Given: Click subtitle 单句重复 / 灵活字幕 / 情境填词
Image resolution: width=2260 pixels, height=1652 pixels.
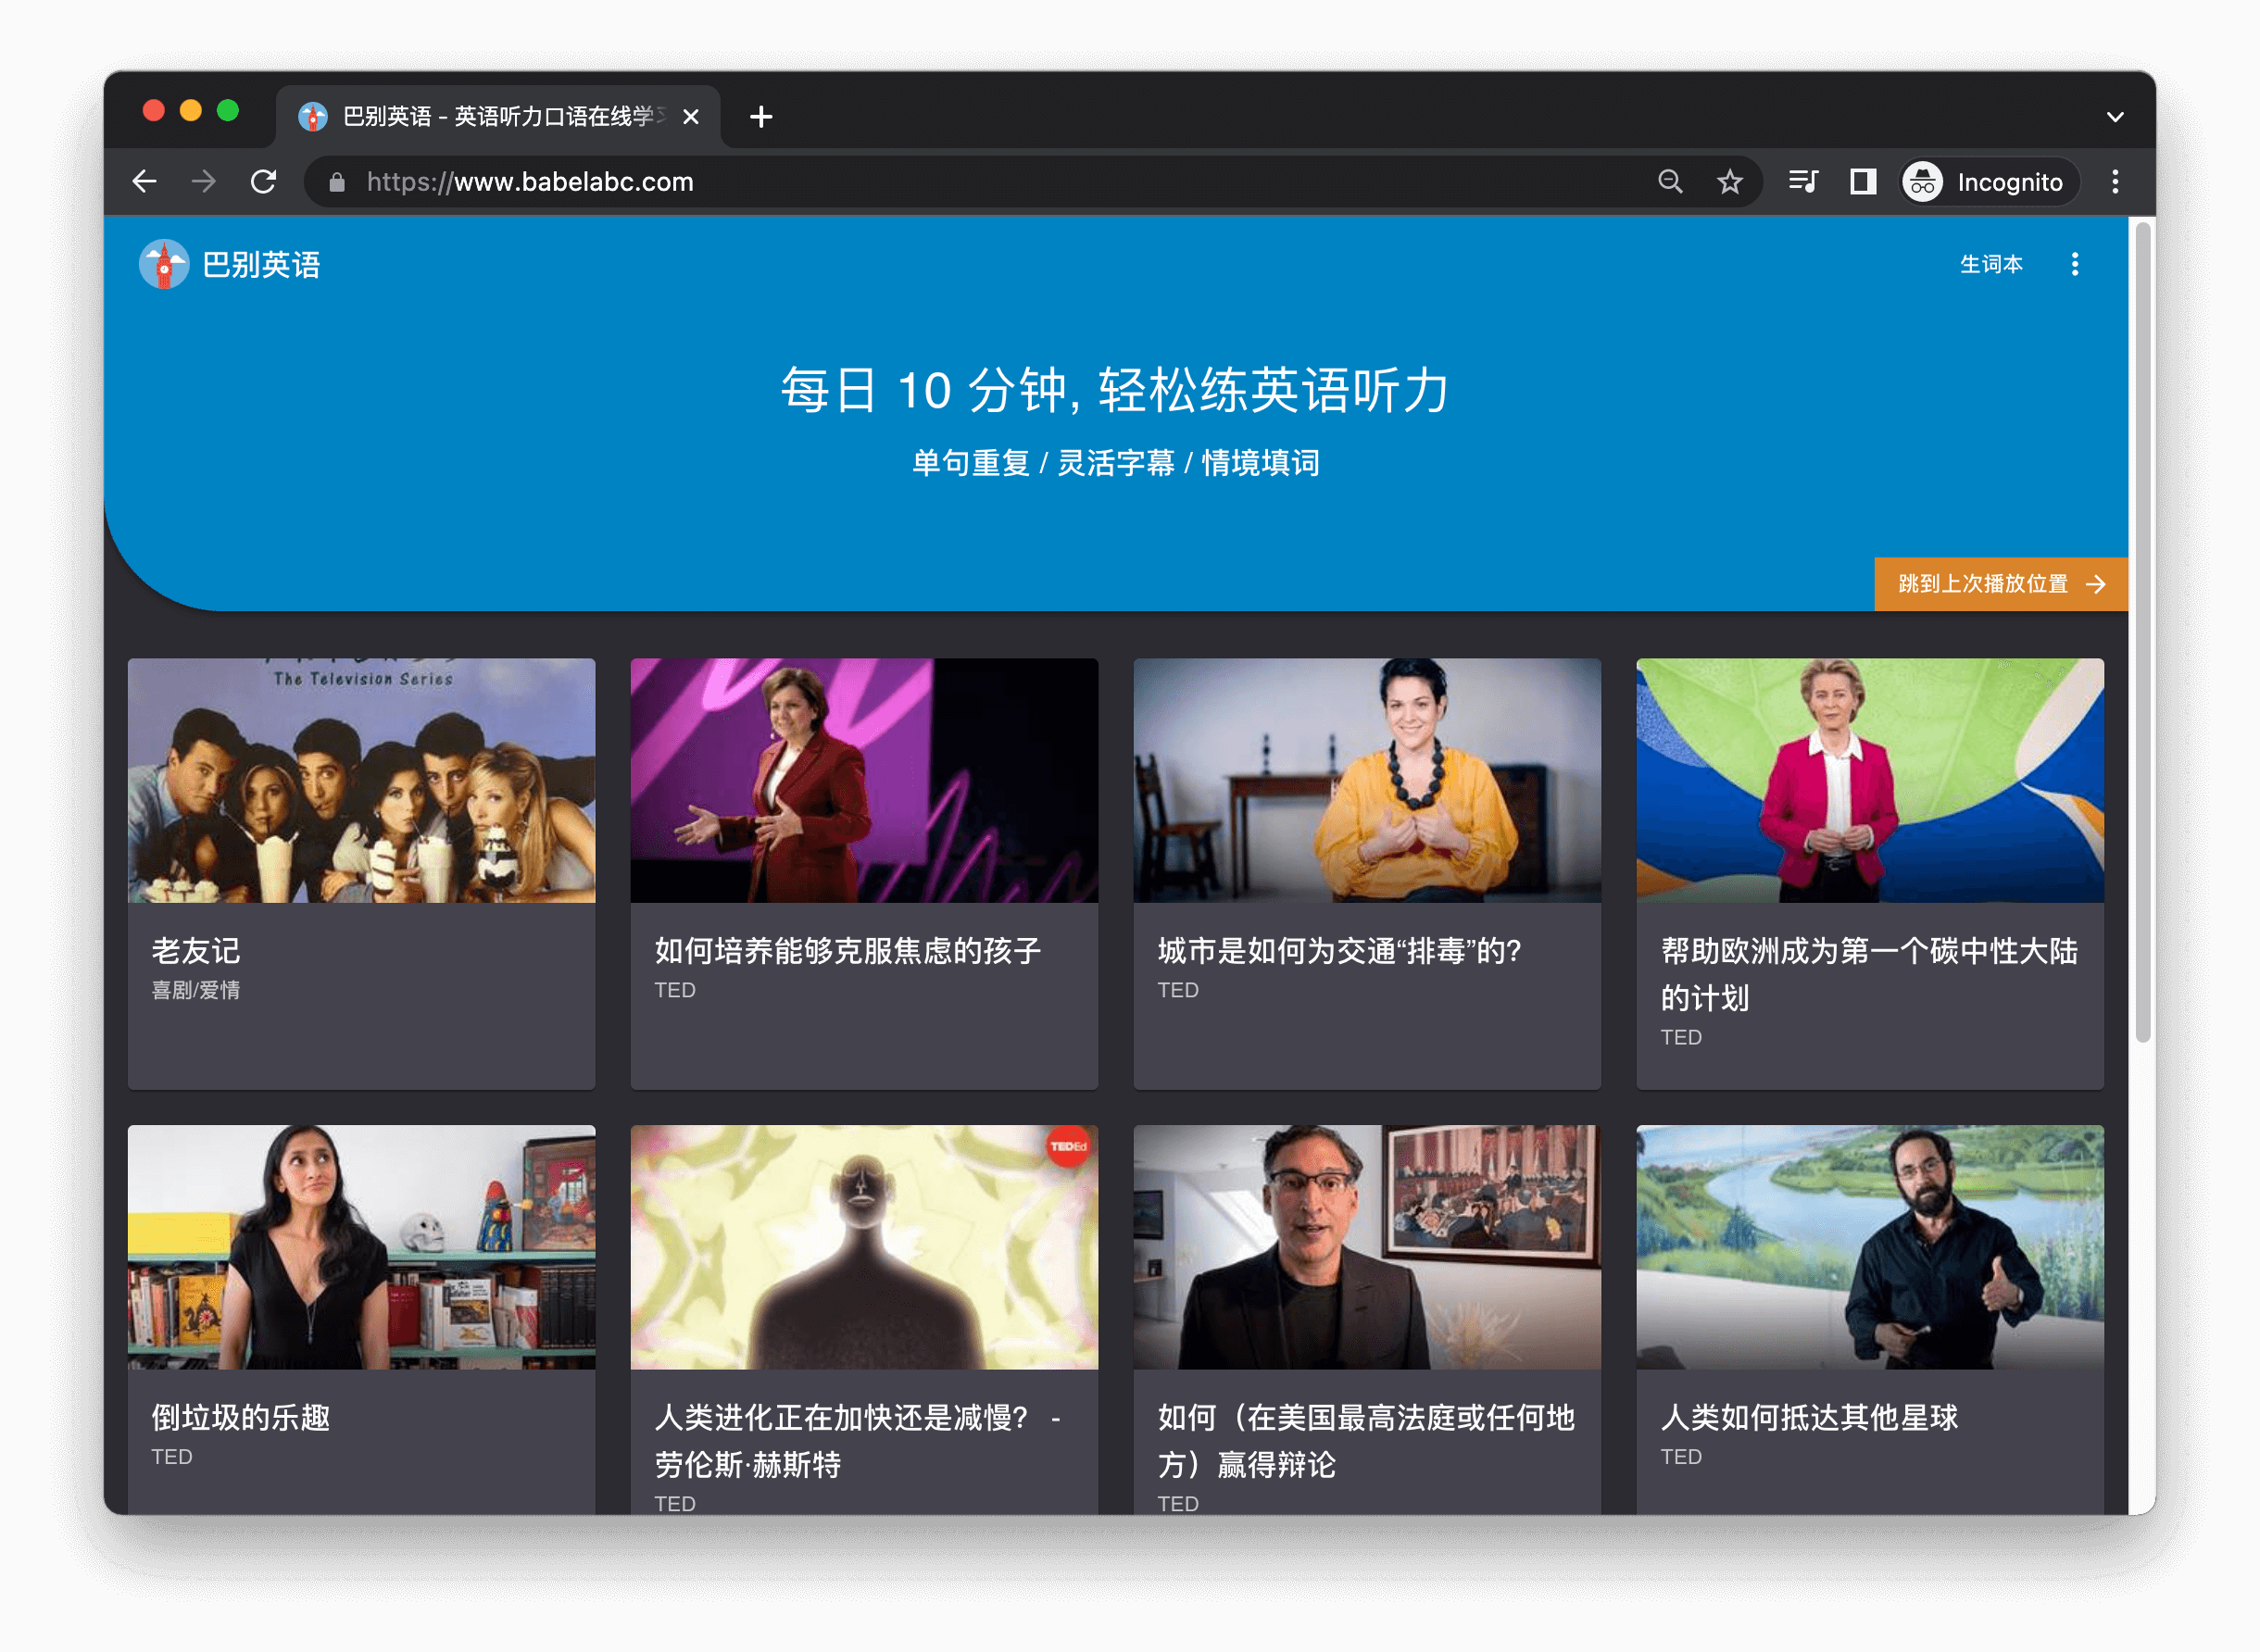Looking at the screenshot, I should point(1116,463).
